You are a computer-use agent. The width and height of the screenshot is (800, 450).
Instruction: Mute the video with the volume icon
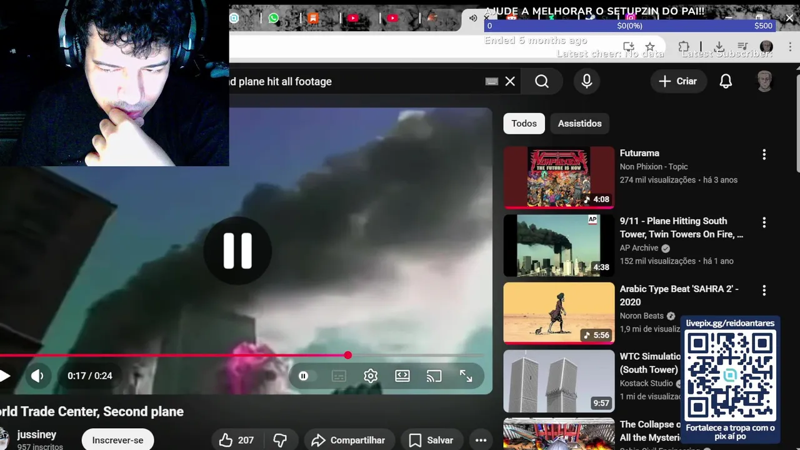[37, 376]
